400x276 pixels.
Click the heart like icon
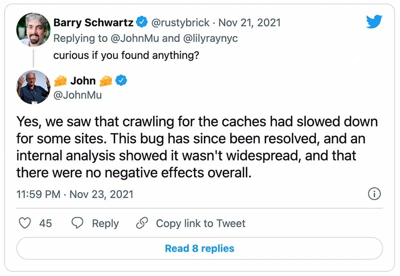coord(25,223)
